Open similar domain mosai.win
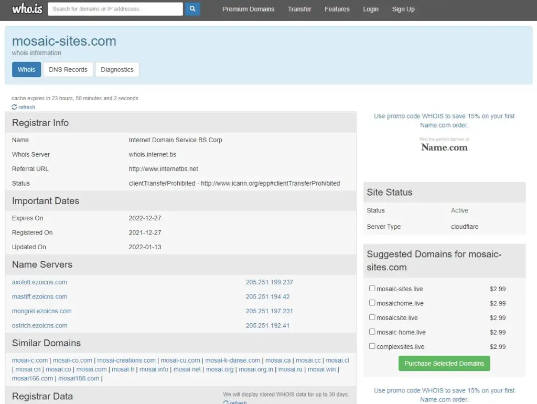This screenshot has width=537, height=404. pos(321,369)
